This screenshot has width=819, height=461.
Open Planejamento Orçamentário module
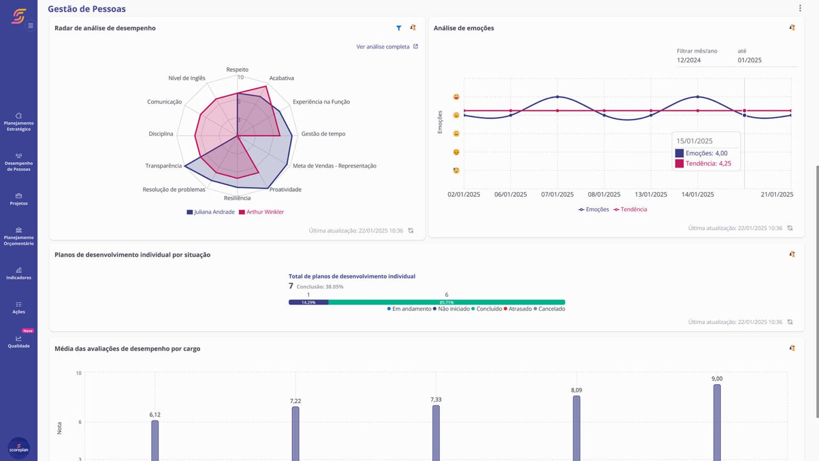click(19, 236)
